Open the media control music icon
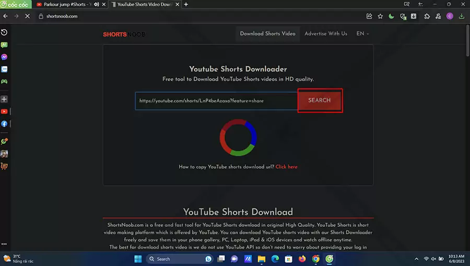Image resolution: width=470 pixels, height=266 pixels. (x=438, y=16)
